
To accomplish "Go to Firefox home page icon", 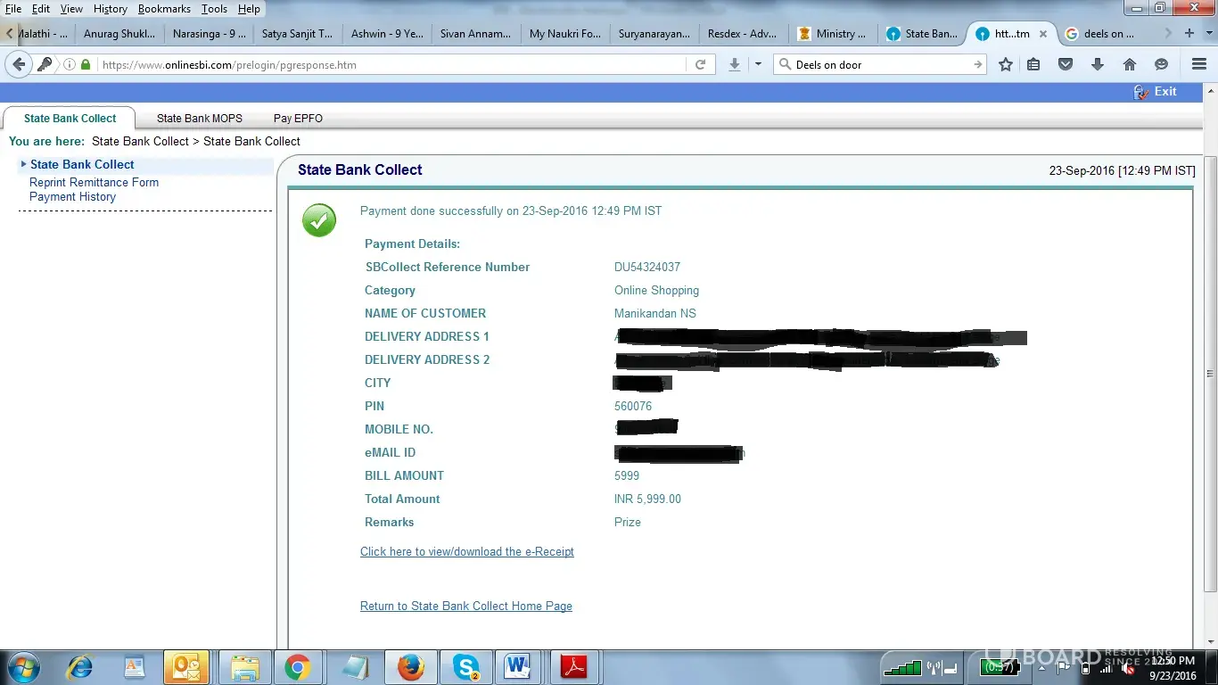I will coord(1130,64).
